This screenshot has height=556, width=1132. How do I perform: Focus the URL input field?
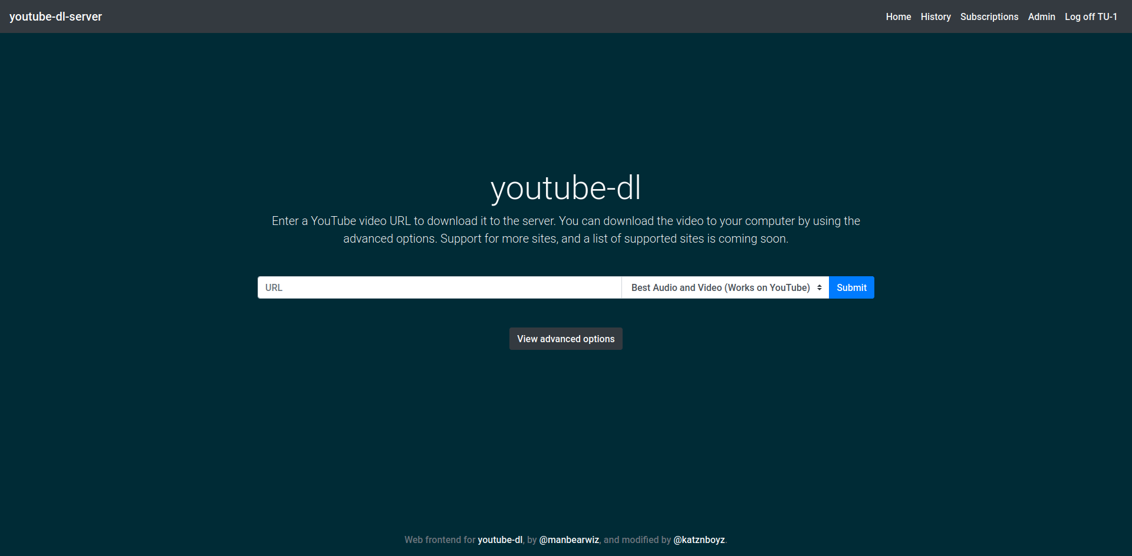[439, 287]
